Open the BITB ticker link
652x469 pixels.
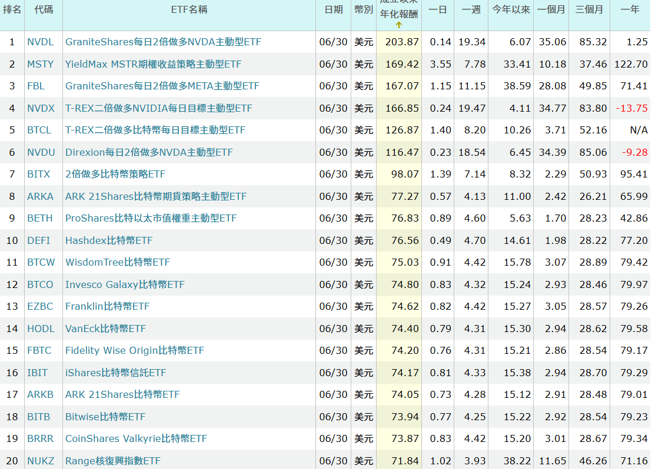[x=39, y=417]
